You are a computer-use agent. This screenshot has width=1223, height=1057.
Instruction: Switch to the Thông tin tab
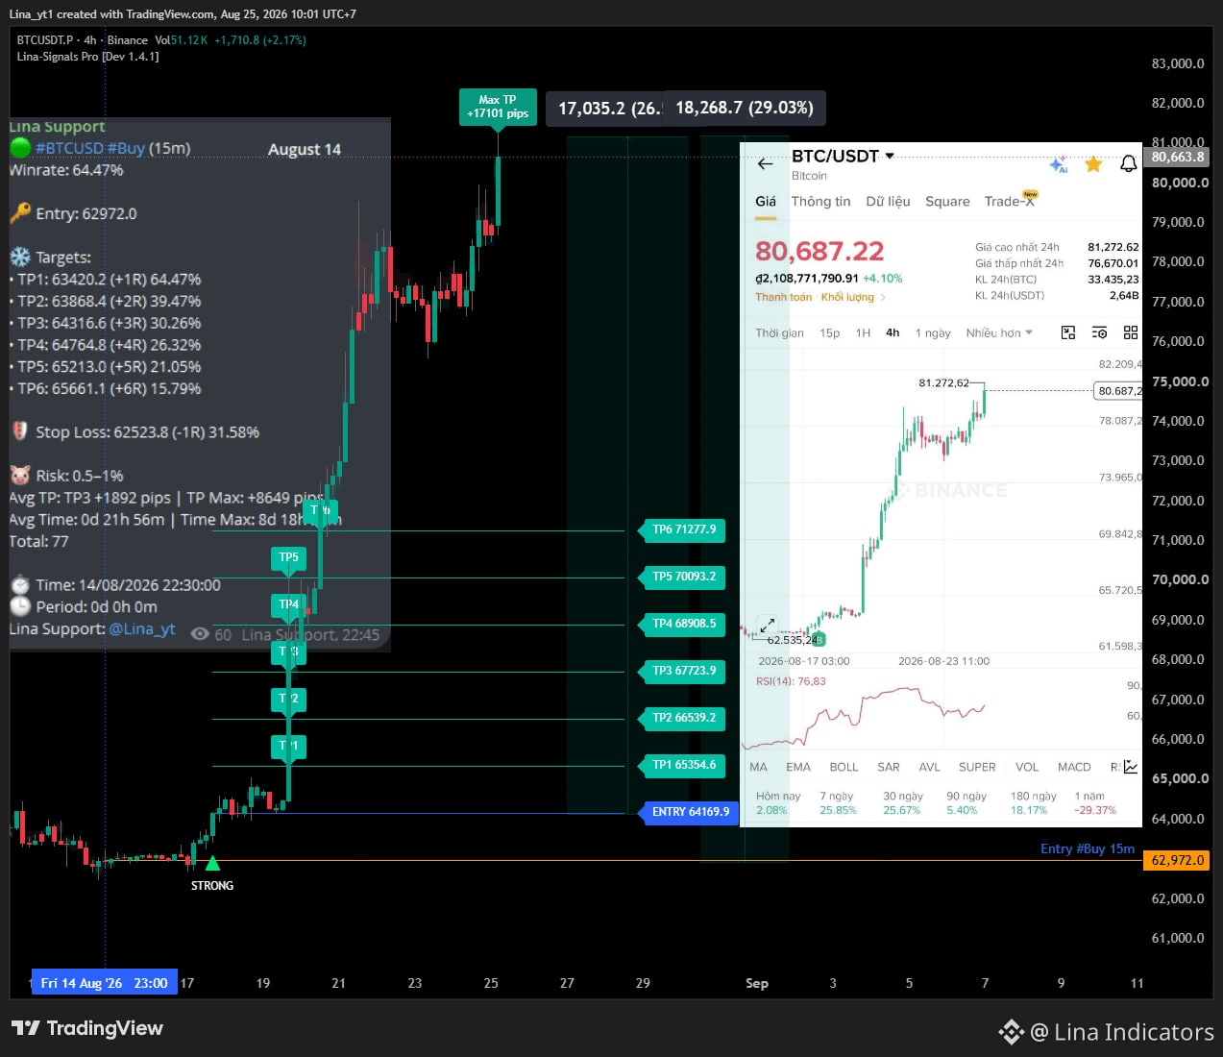click(820, 201)
